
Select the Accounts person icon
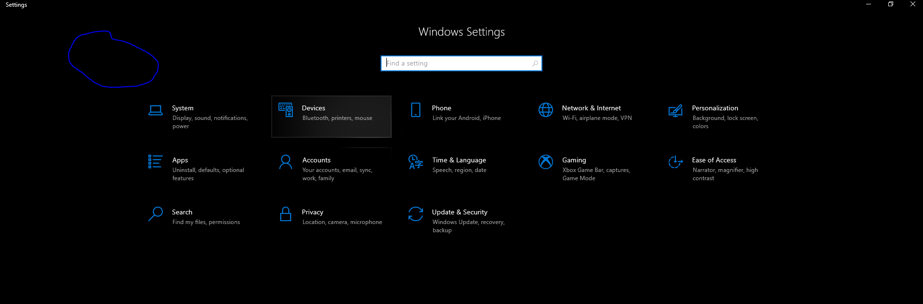286,162
